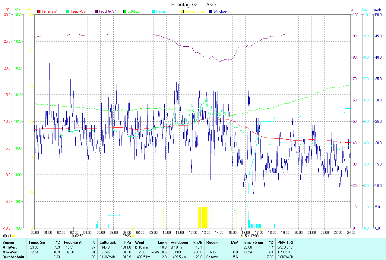Click the 18:00 label on time axis
386x260 pixels.
tap(272, 232)
